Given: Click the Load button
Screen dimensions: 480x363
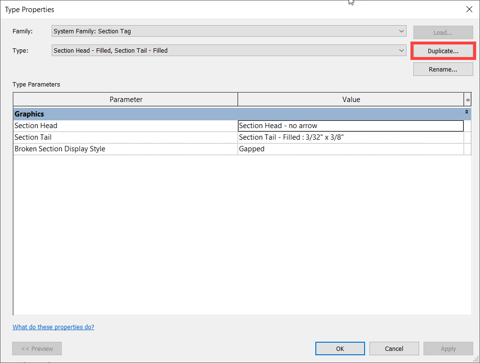Looking at the screenshot, I should pyautogui.click(x=442, y=32).
